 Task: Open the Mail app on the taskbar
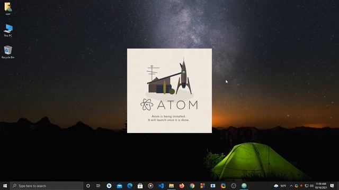pos(119,186)
